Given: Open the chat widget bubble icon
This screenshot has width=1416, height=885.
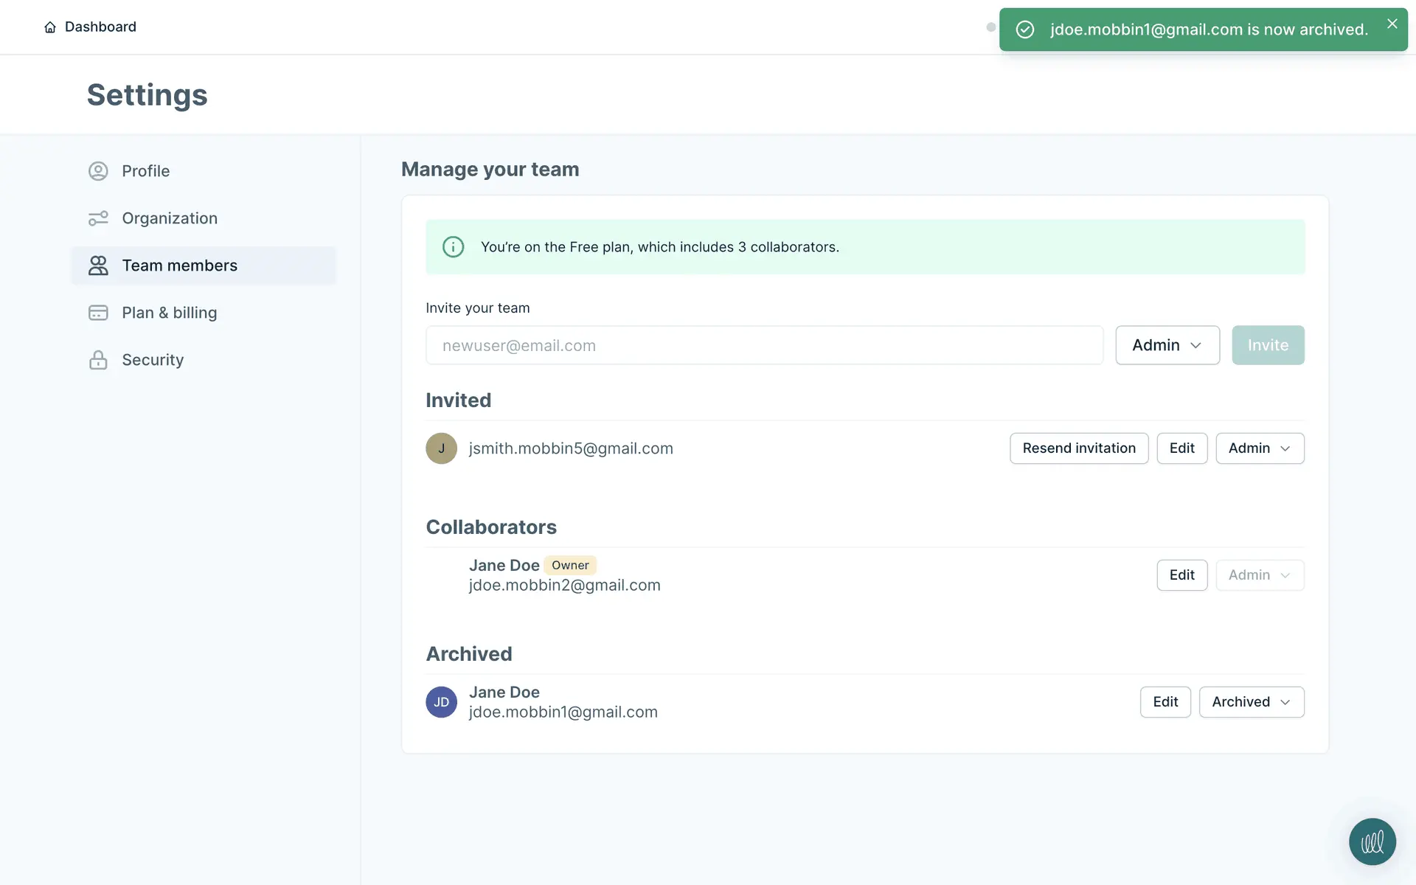Looking at the screenshot, I should point(1372,841).
